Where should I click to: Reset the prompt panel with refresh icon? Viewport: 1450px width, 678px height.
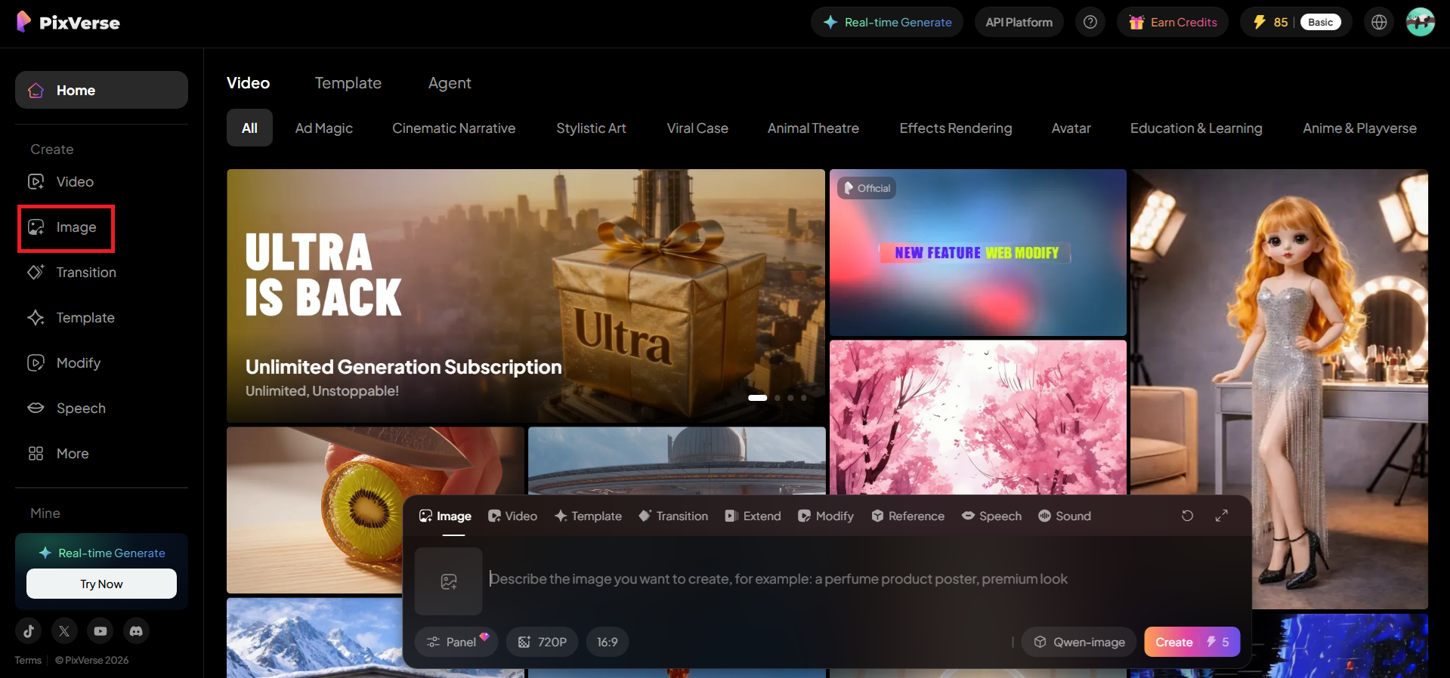click(x=1187, y=516)
